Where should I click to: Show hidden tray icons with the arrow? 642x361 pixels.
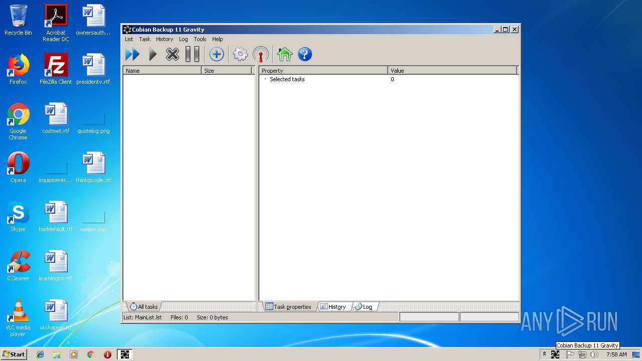(x=544, y=354)
